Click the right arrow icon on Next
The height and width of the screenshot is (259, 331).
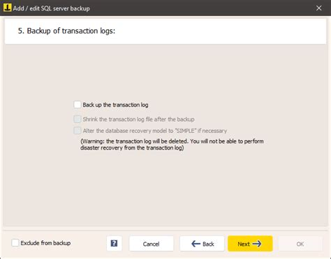[x=257, y=244]
